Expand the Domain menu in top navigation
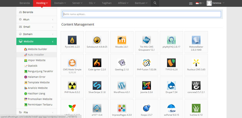This screenshot has width=242, height=118. pos(60,3)
